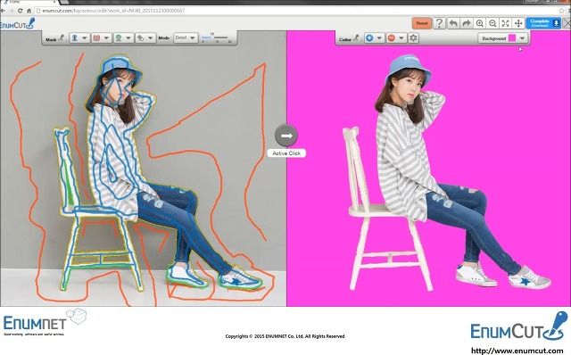571x355 pixels.
Task: Zoom in with the magnifier plus icon
Action: click(x=480, y=23)
